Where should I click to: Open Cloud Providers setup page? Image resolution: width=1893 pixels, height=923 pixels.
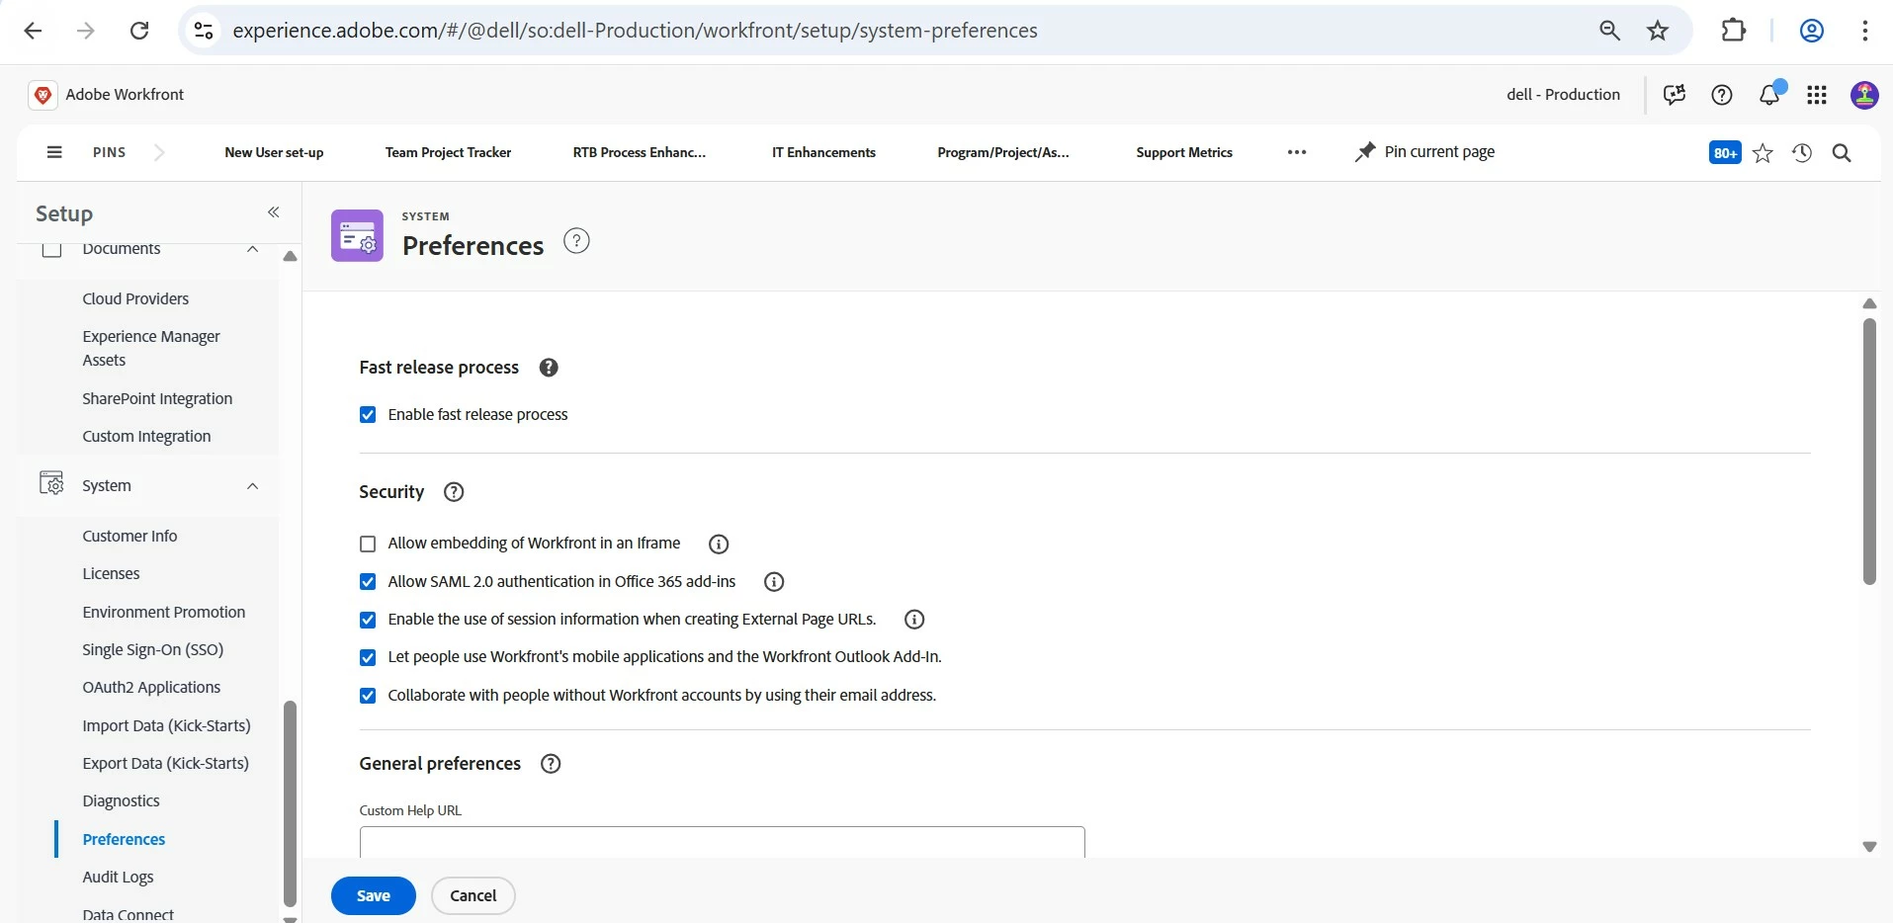click(135, 299)
